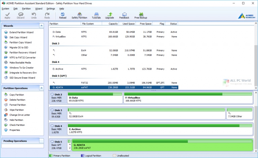Open the Settings menu
258x158 pixels.
[51, 9]
